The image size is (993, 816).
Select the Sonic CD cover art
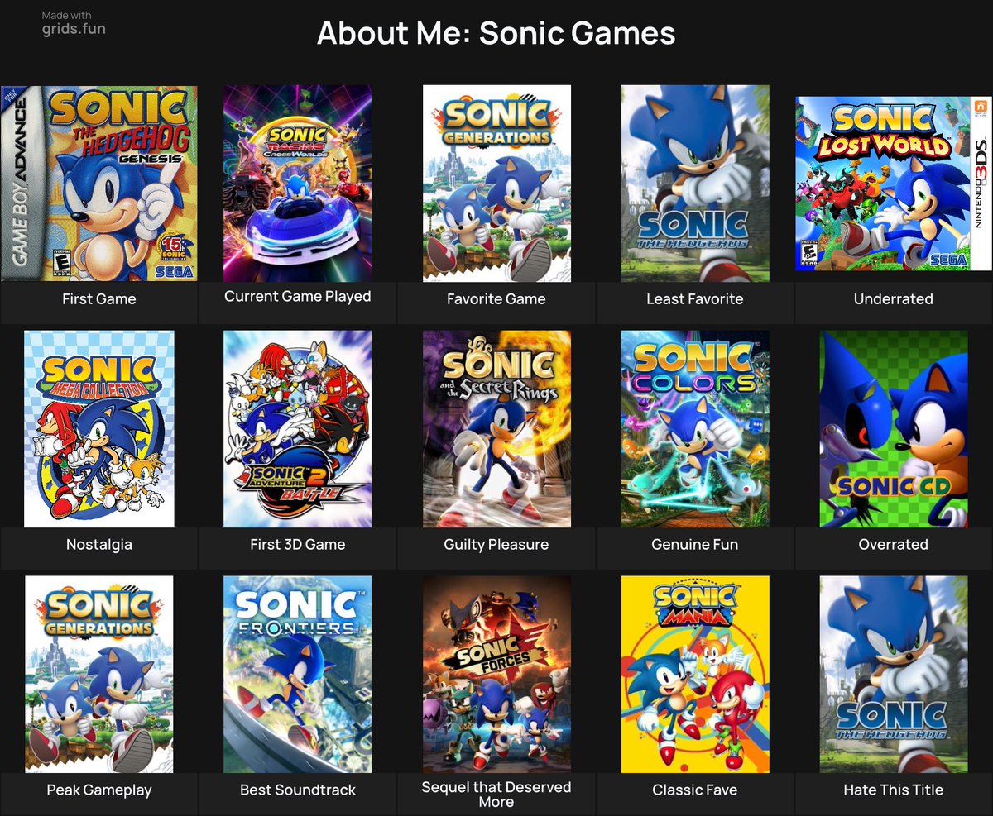(894, 429)
